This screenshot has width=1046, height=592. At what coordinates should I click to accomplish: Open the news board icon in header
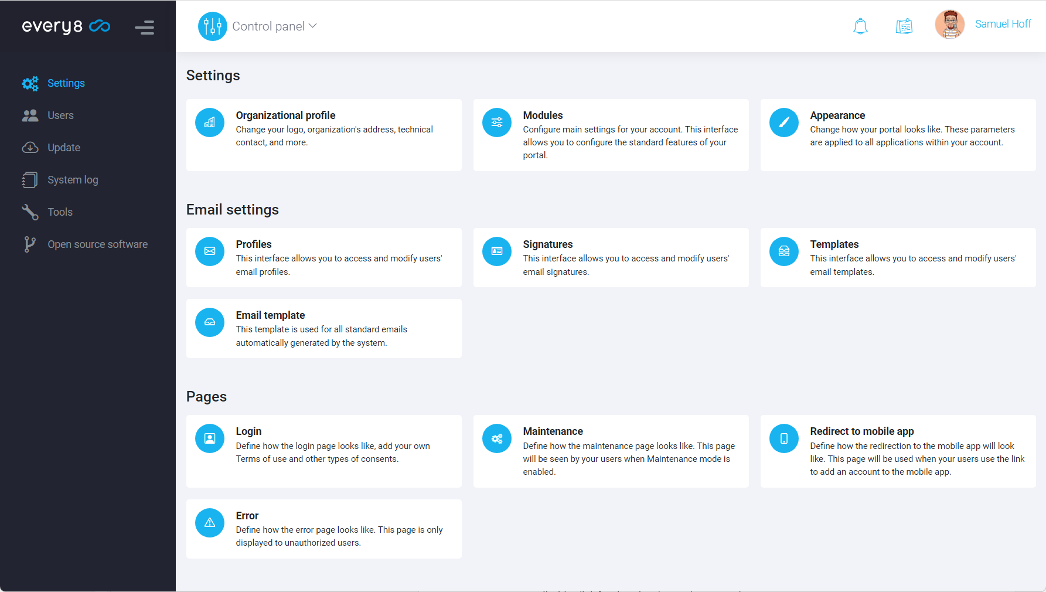tap(904, 26)
